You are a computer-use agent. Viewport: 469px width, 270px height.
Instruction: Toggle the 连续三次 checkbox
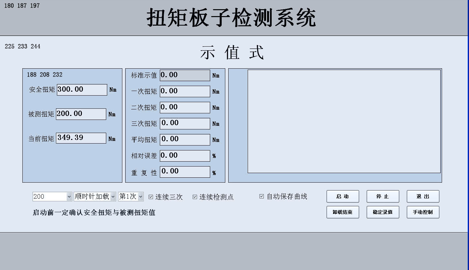[151, 197]
